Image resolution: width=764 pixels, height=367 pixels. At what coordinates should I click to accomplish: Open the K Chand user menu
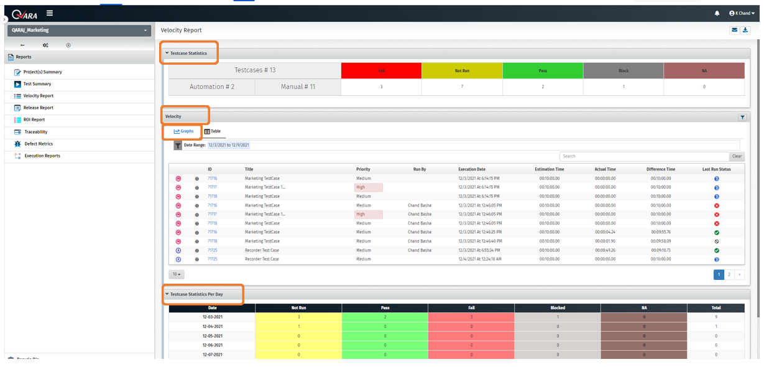point(742,13)
